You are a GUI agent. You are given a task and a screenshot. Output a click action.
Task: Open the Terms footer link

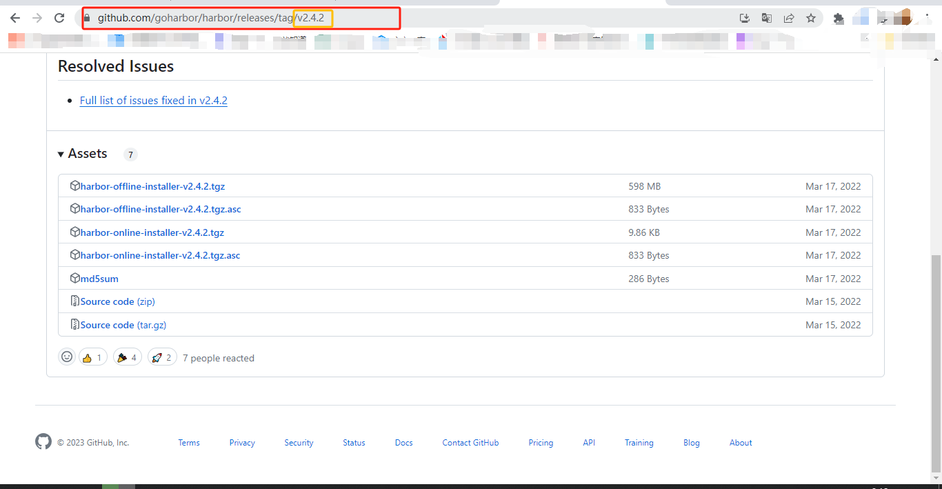pyautogui.click(x=189, y=443)
